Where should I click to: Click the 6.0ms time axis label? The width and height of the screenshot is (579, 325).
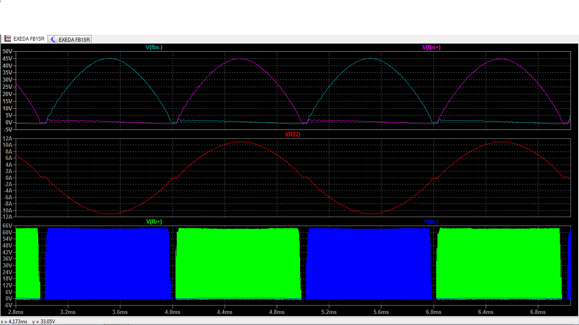(433, 312)
